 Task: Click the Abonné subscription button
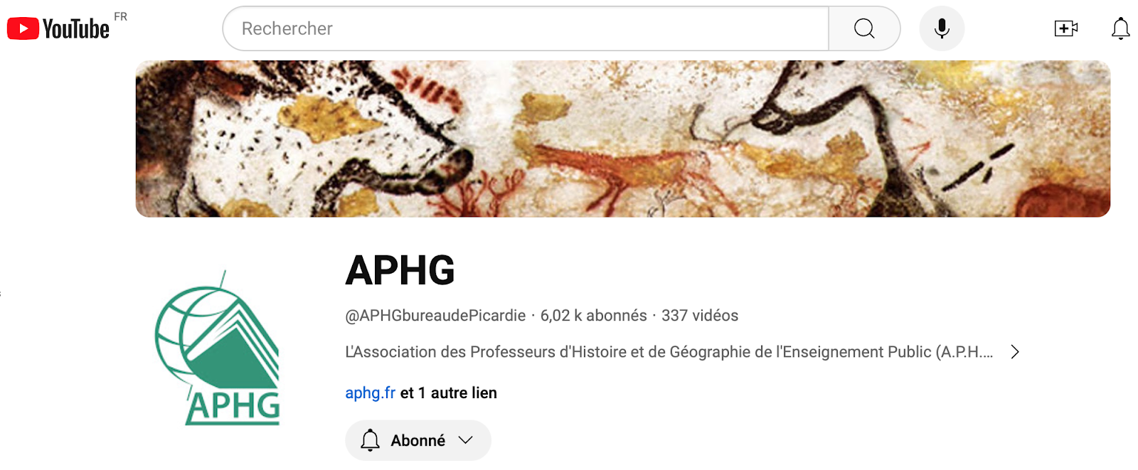(x=418, y=440)
